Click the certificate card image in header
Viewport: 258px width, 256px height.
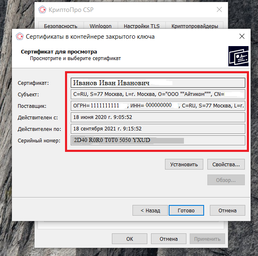238,56
